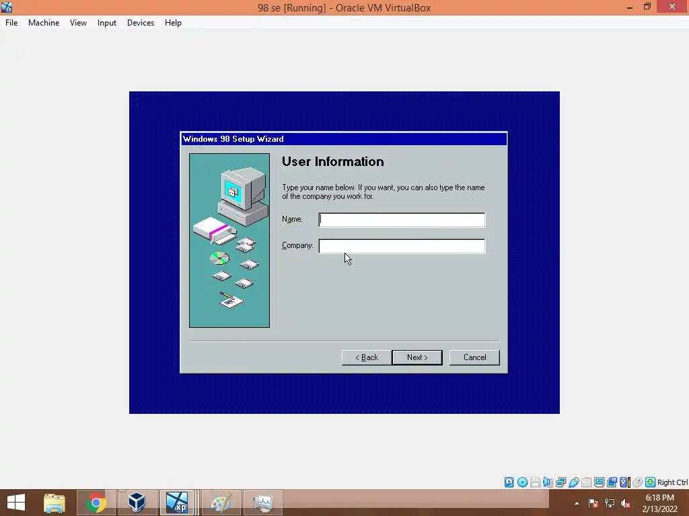
Task: Click the recording status indicator icon
Action: coord(612,482)
